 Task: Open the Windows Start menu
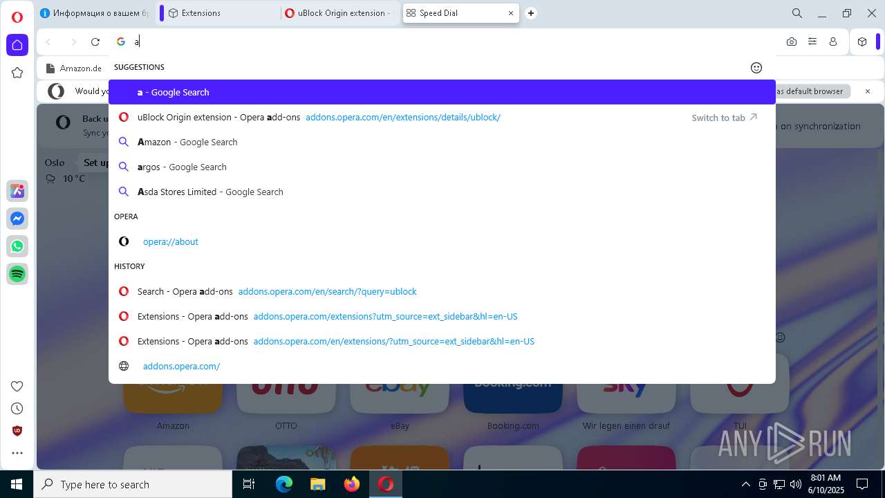click(x=17, y=484)
